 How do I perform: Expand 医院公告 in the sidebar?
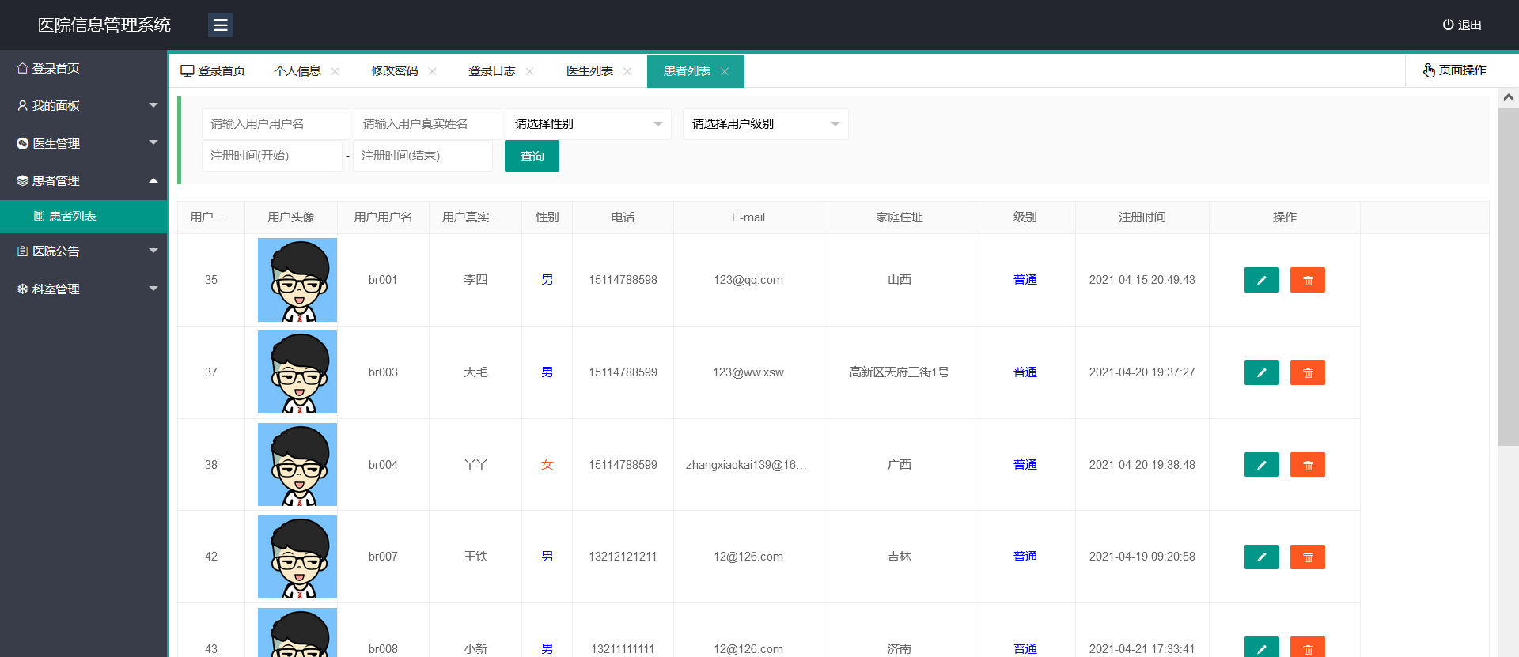(84, 251)
